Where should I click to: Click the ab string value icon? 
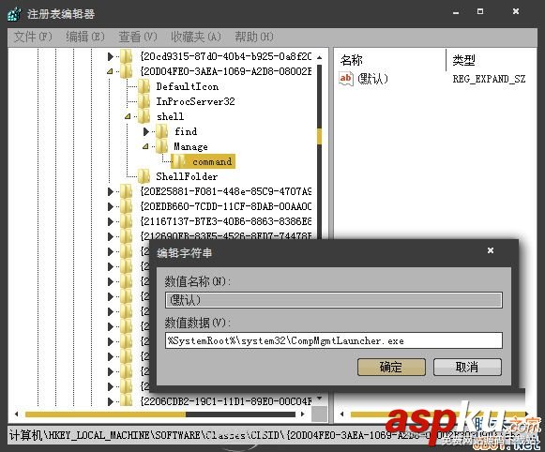[346, 79]
